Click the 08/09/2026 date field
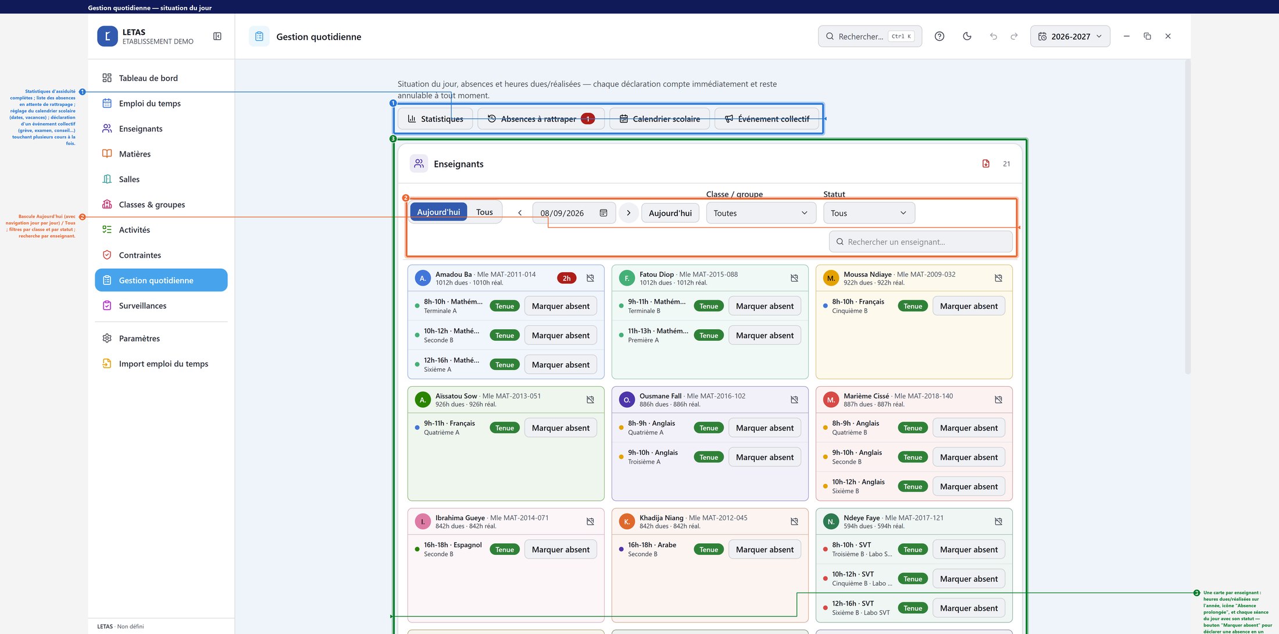 [574, 213]
